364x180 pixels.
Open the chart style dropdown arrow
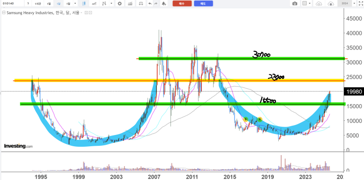pyautogui.click(x=112, y=3)
